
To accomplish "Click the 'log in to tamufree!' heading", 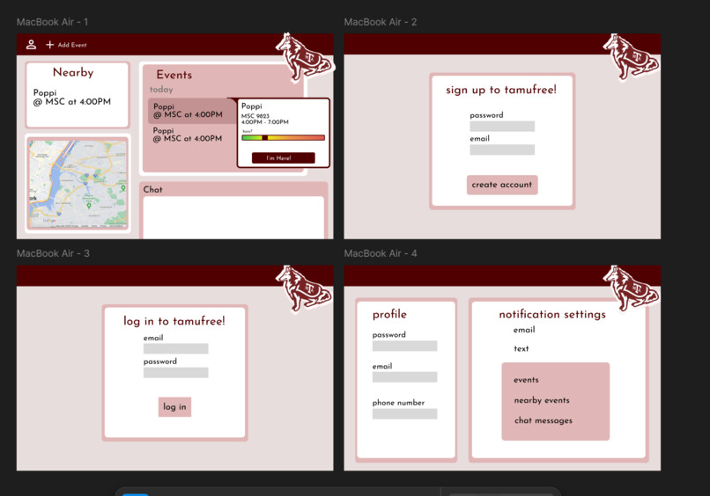I will 174,321.
